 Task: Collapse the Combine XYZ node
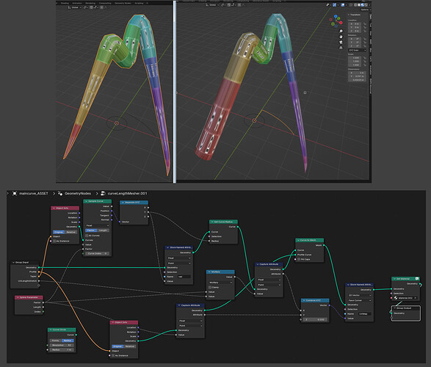point(303,300)
